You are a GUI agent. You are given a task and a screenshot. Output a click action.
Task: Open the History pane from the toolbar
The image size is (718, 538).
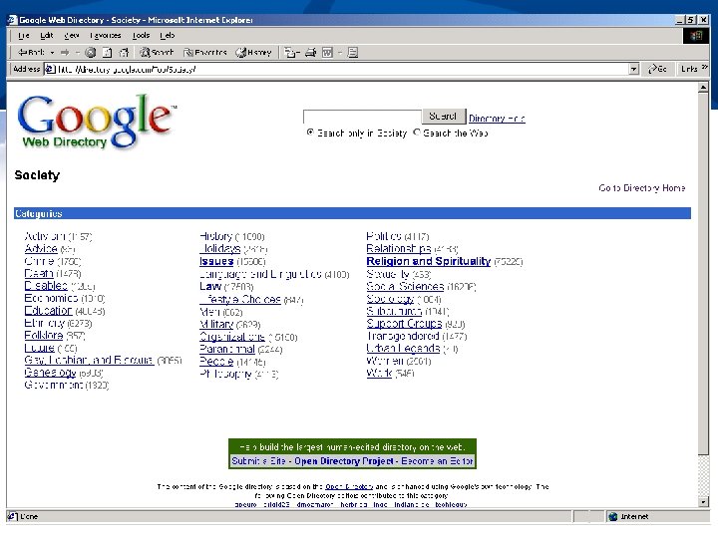253,53
